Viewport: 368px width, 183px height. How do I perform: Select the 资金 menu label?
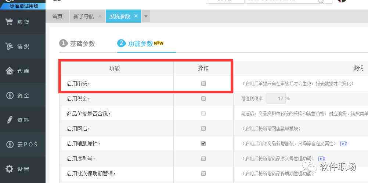(x=23, y=96)
